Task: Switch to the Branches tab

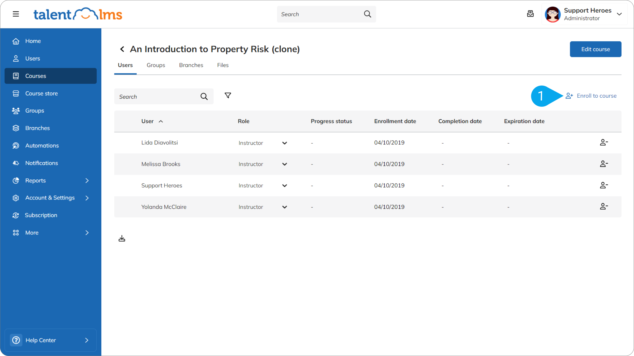Action: pyautogui.click(x=191, y=65)
